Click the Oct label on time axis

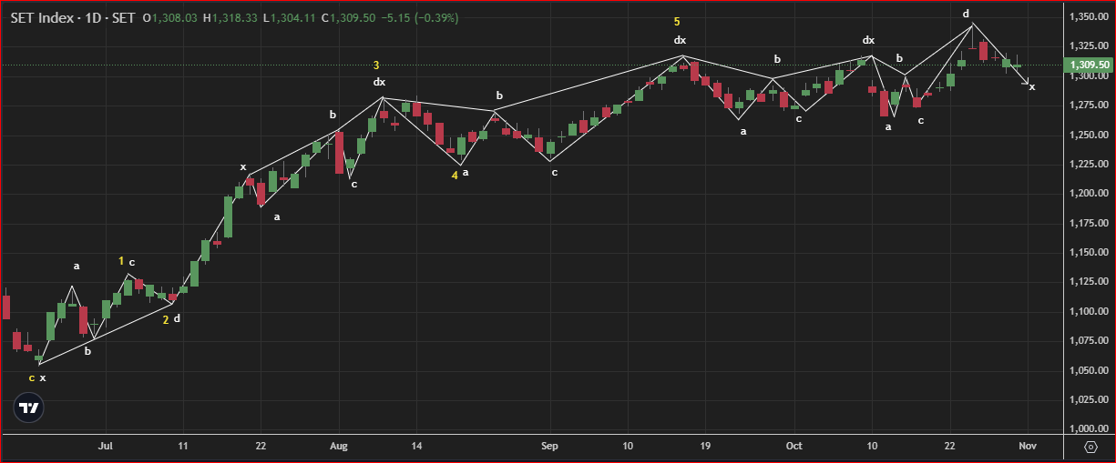pos(794,447)
